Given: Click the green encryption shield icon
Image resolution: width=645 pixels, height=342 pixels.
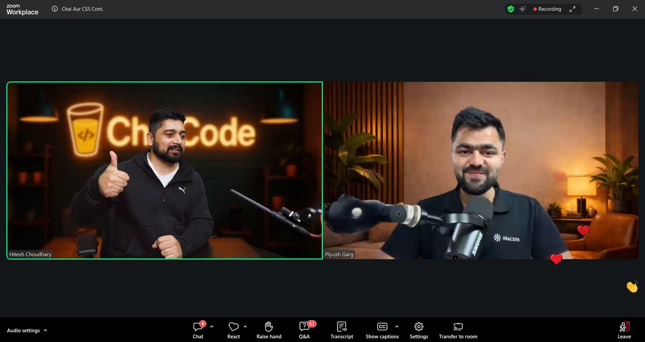Looking at the screenshot, I should [511, 9].
